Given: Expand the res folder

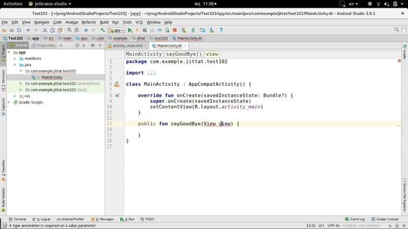Looking at the screenshot, I should tap(15, 96).
